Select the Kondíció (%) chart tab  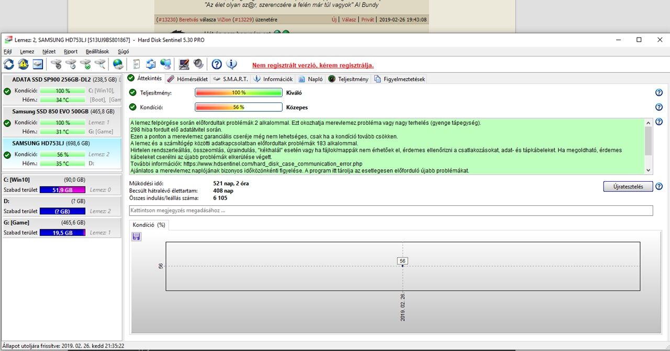pos(149,225)
